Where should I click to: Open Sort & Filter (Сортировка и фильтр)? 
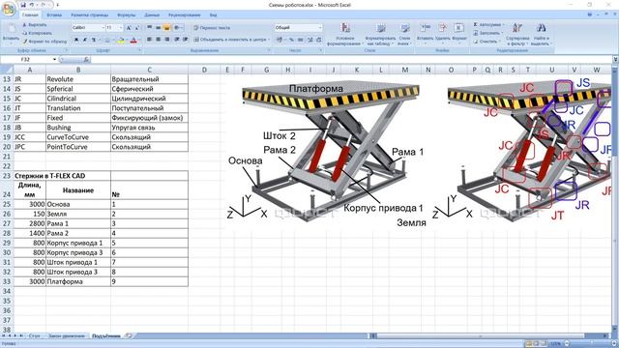coord(517,34)
